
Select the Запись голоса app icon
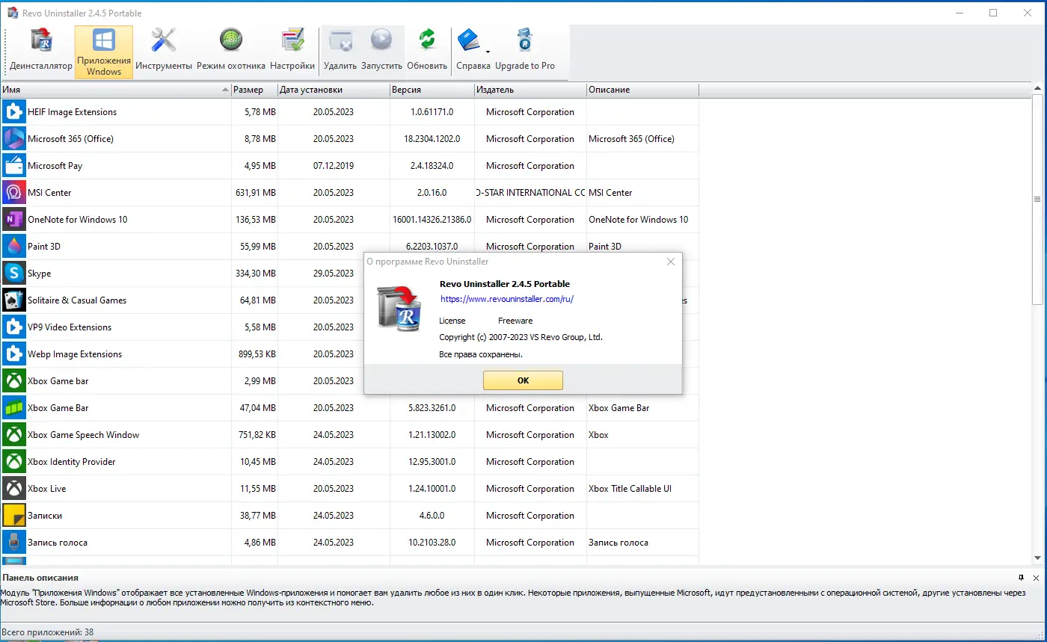pyautogui.click(x=13, y=543)
